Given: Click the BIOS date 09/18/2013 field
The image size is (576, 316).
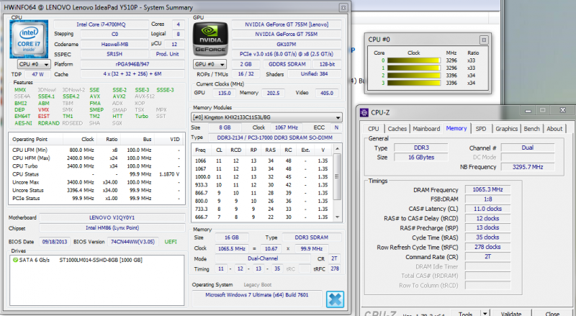Looking at the screenshot, I should [x=55, y=242].
